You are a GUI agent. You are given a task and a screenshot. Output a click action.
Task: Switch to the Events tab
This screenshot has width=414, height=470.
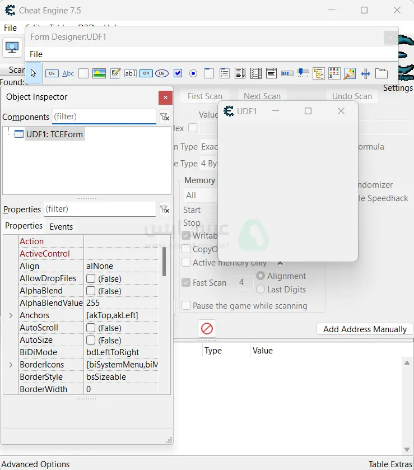61,227
